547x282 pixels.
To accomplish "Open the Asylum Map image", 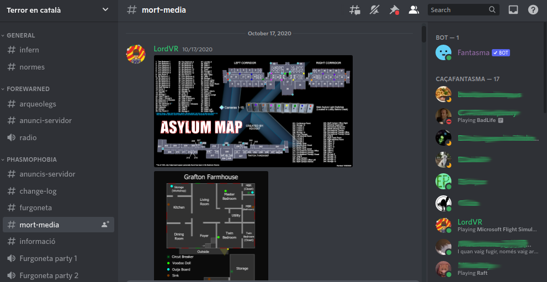I will pyautogui.click(x=253, y=111).
